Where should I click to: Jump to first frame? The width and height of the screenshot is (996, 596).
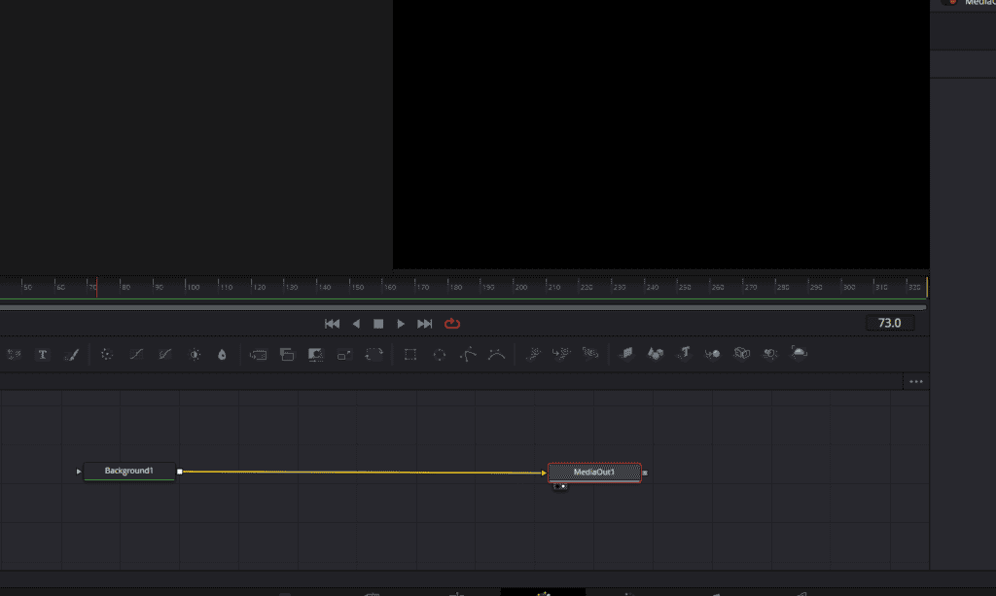pos(333,324)
